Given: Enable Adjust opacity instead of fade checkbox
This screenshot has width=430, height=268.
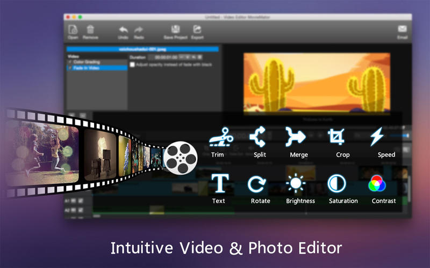Looking at the screenshot, I should 132,64.
